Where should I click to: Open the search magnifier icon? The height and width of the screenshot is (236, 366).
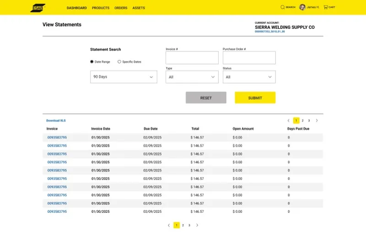pyautogui.click(x=283, y=7)
